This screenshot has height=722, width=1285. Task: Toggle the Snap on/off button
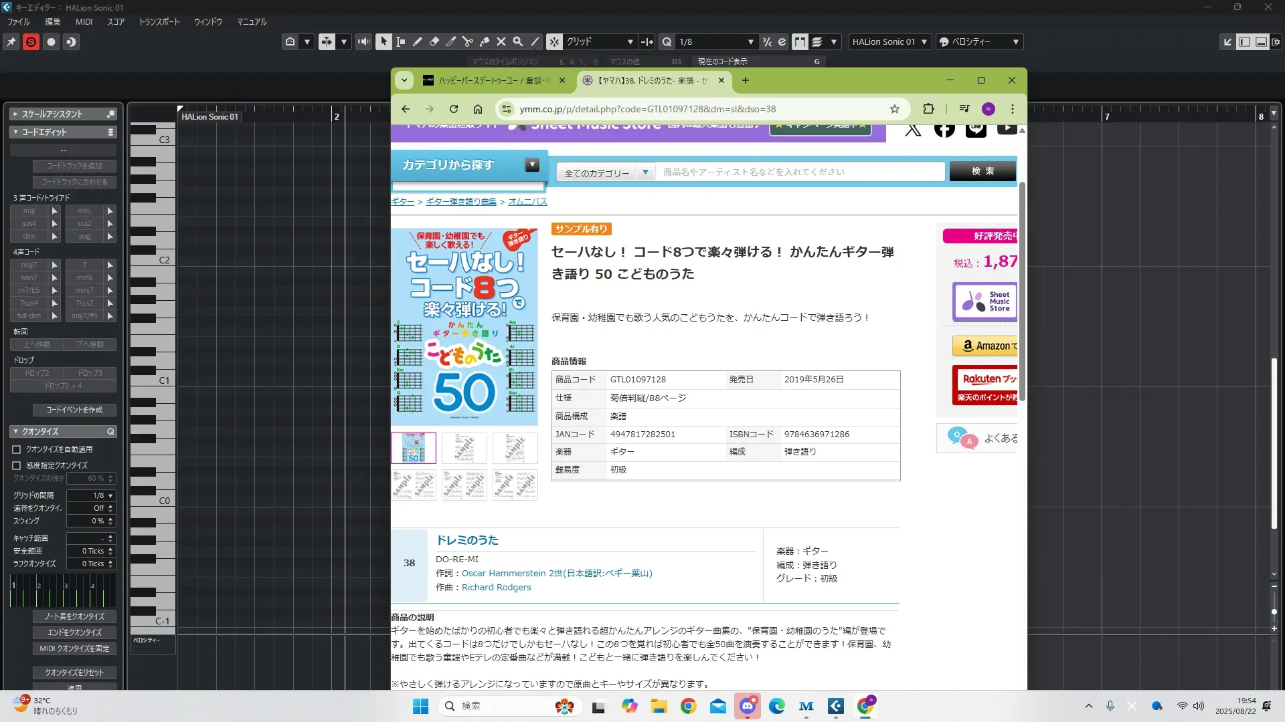pyautogui.click(x=554, y=41)
